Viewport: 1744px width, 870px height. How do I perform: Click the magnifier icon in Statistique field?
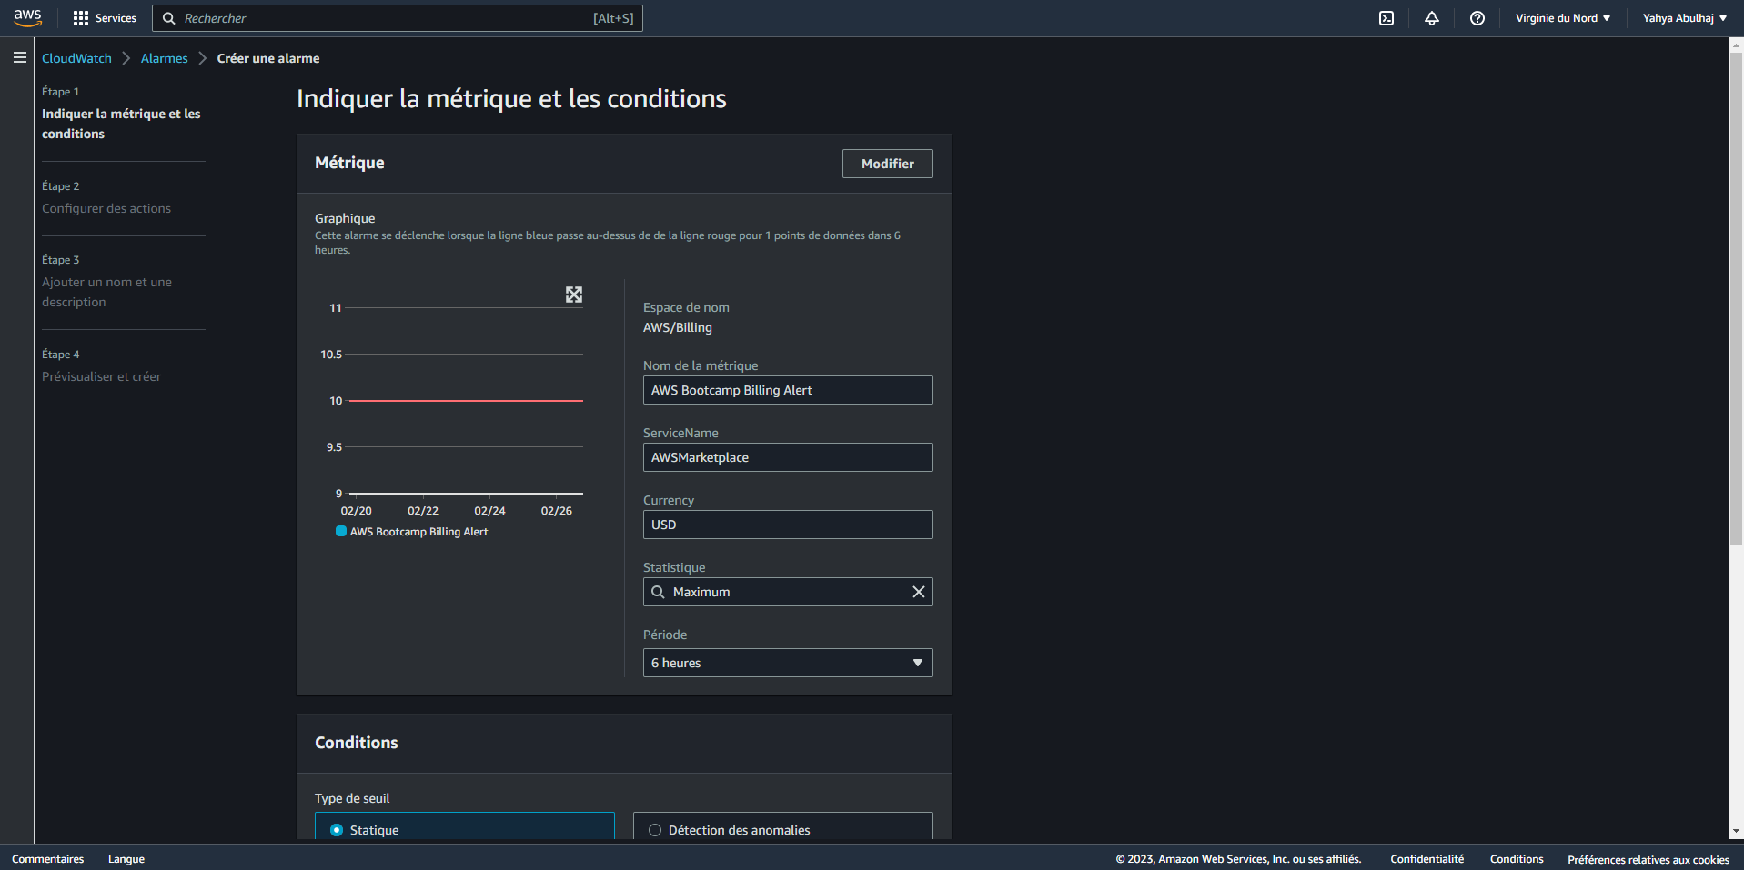coord(658,592)
